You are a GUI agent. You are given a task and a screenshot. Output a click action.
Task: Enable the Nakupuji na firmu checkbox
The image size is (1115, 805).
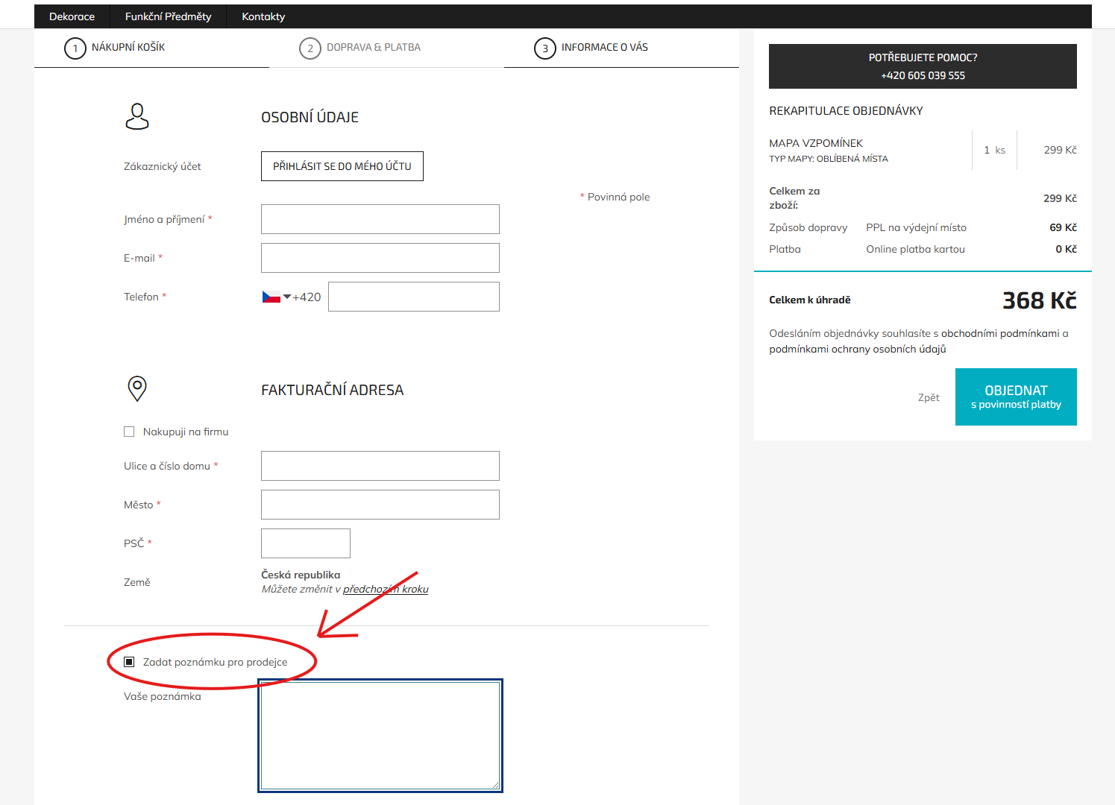(129, 432)
